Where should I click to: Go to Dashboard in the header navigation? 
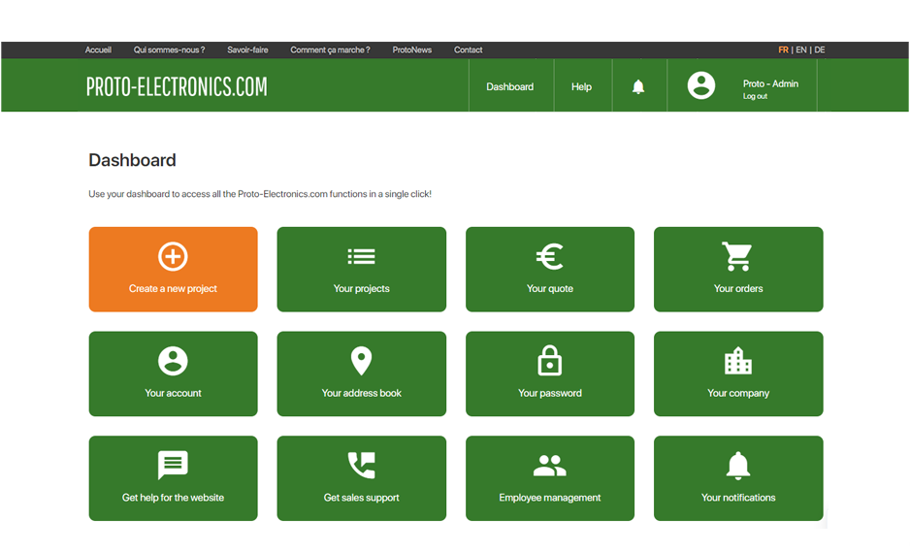coord(509,87)
